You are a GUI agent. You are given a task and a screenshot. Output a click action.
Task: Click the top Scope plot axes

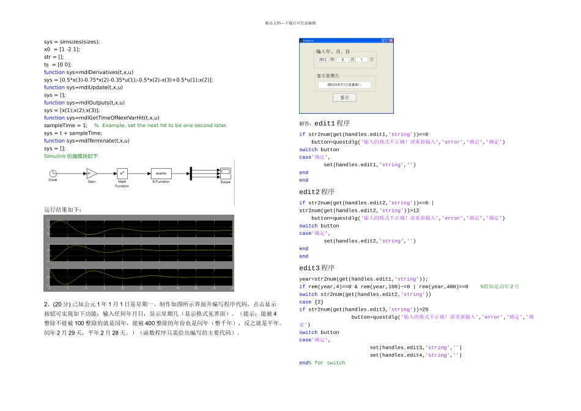click(141, 228)
